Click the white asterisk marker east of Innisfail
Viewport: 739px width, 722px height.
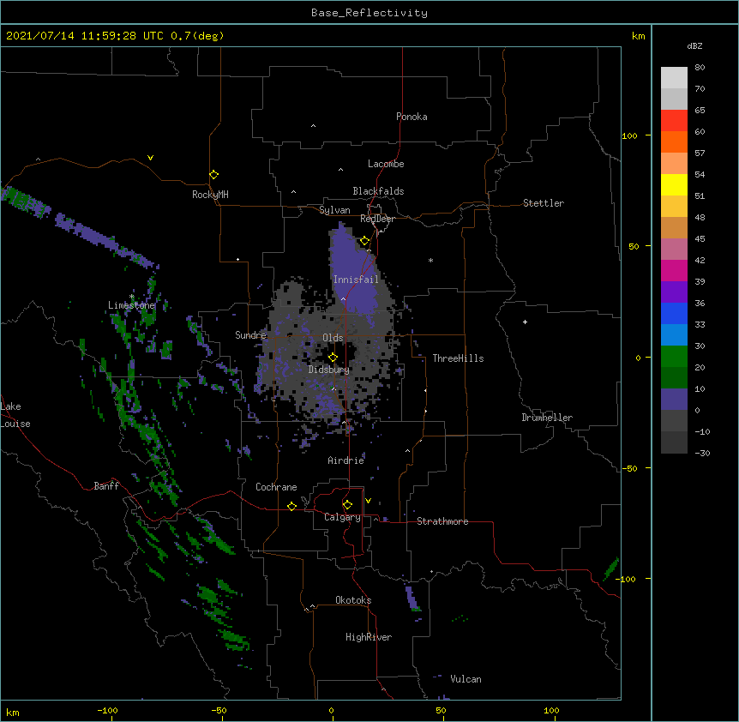tap(430, 260)
